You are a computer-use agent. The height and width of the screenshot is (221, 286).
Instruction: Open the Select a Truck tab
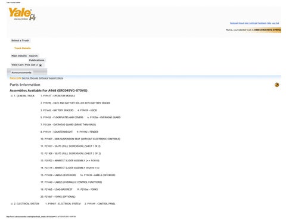(x=20, y=41)
